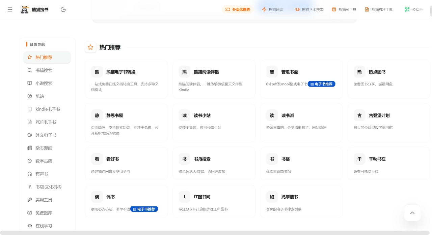
Task: Open 熊猫速读 in the top bar
Action: 272,9
